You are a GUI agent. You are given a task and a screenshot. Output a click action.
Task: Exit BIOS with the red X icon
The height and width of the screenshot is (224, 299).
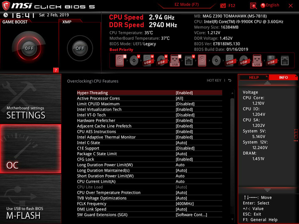[291, 5]
